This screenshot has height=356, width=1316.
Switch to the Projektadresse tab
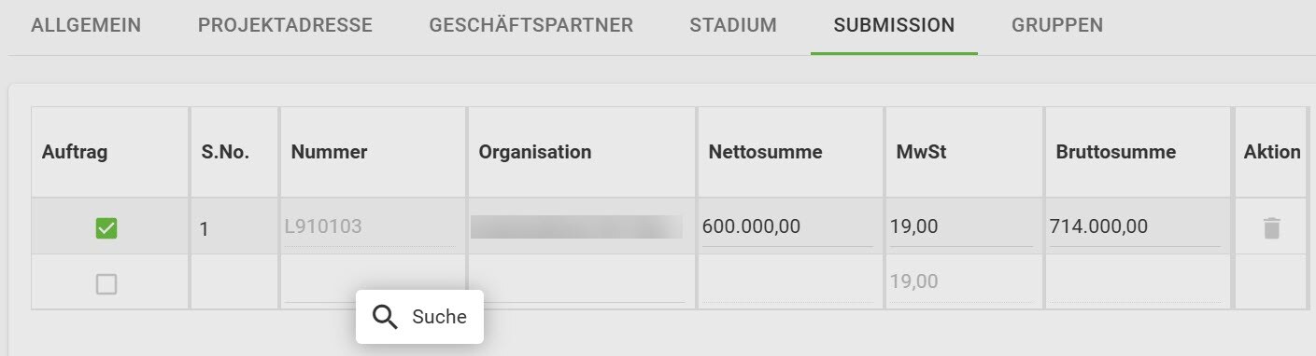(285, 25)
